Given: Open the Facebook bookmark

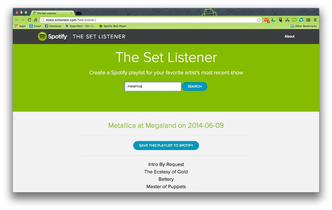Looking at the screenshot, I should click(x=53, y=26).
